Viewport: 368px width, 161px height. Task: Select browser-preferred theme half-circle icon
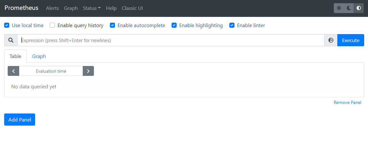[359, 8]
